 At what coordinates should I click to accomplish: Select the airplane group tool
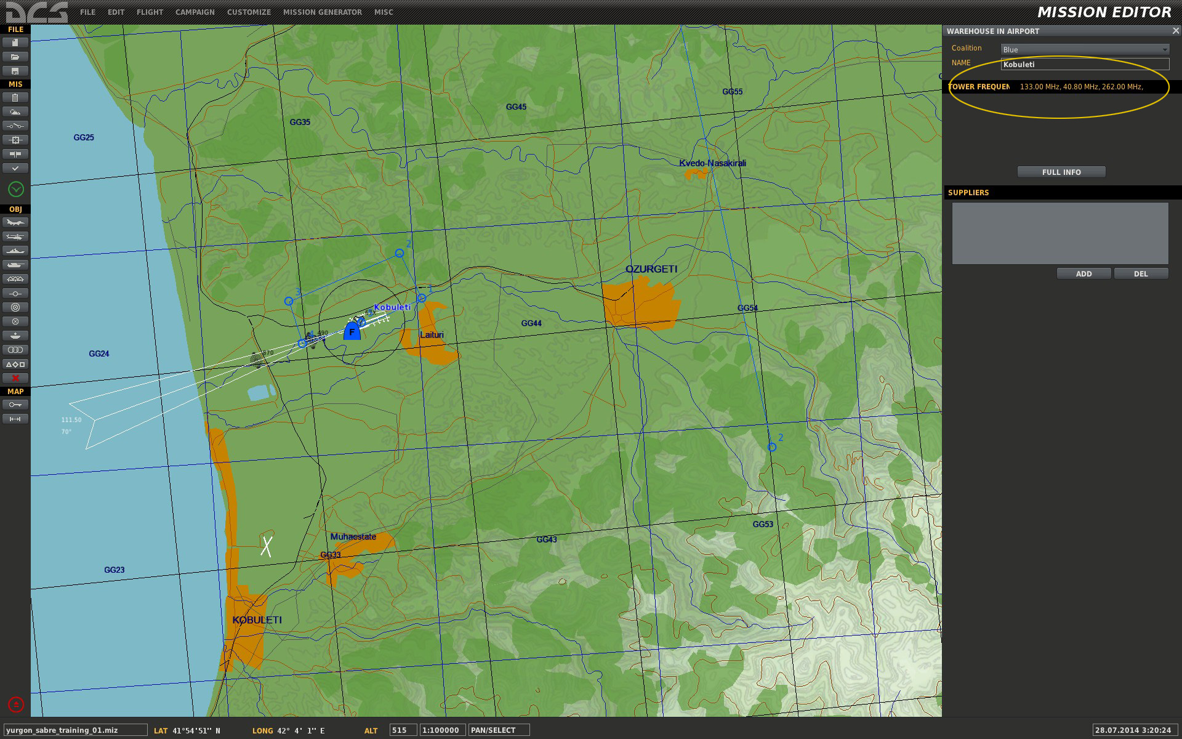pos(15,222)
